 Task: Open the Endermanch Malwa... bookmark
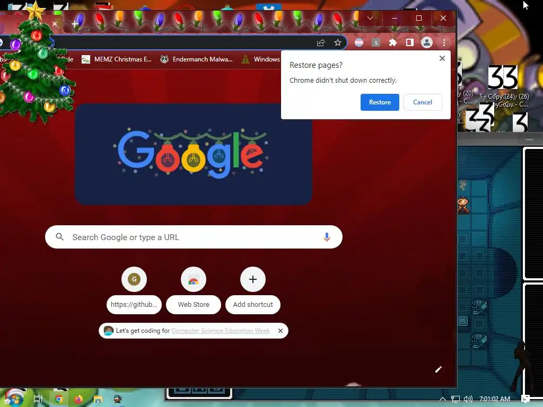pos(196,59)
